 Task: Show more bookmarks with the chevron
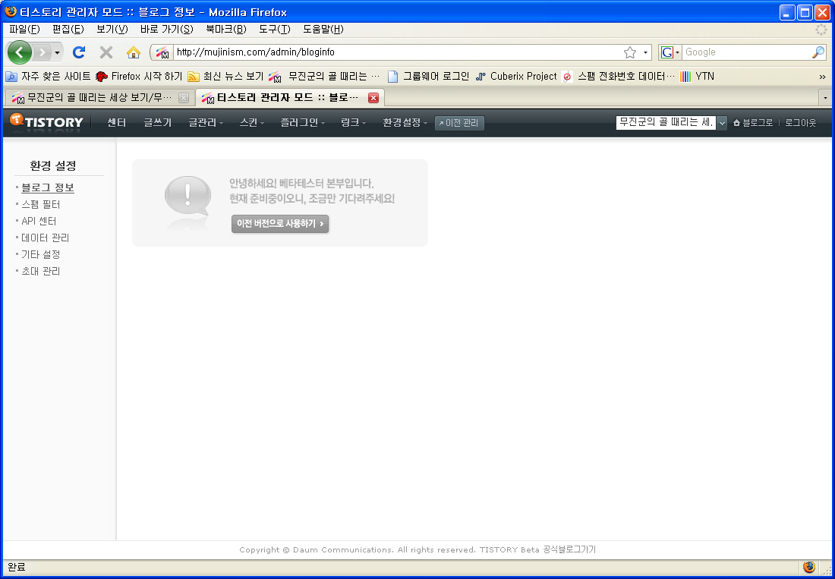point(822,77)
